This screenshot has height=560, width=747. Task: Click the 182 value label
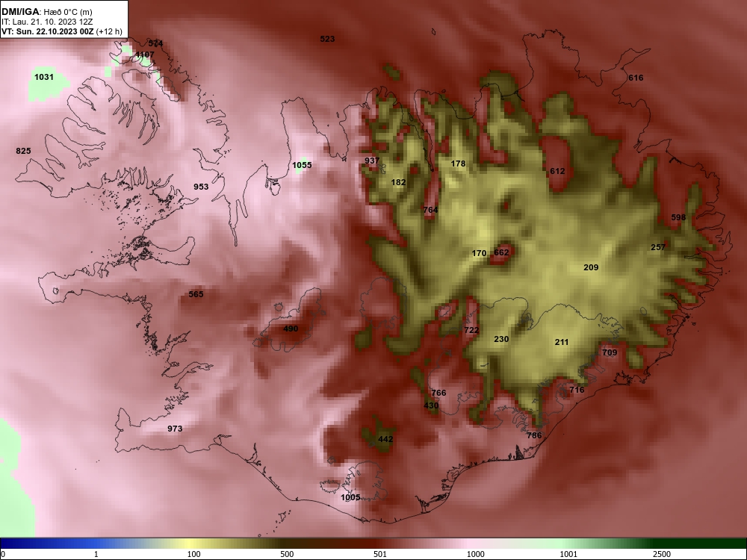398,182
